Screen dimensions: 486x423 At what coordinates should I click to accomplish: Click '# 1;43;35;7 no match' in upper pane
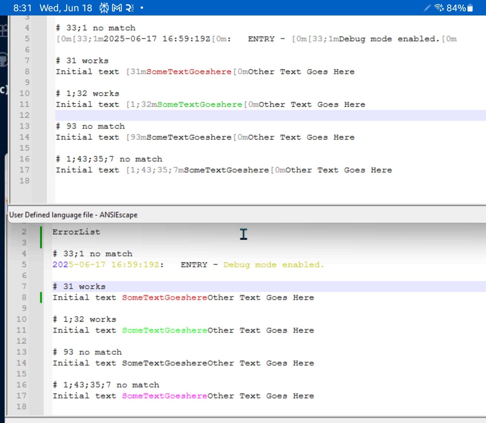(x=109, y=159)
